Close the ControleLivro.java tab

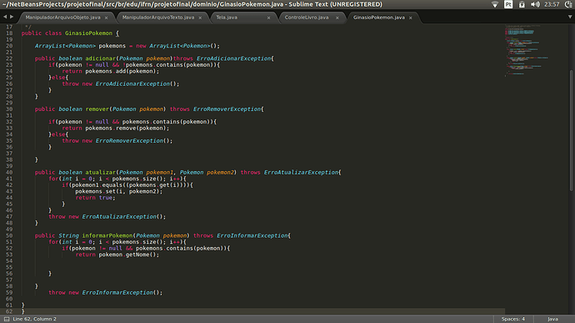337,18
